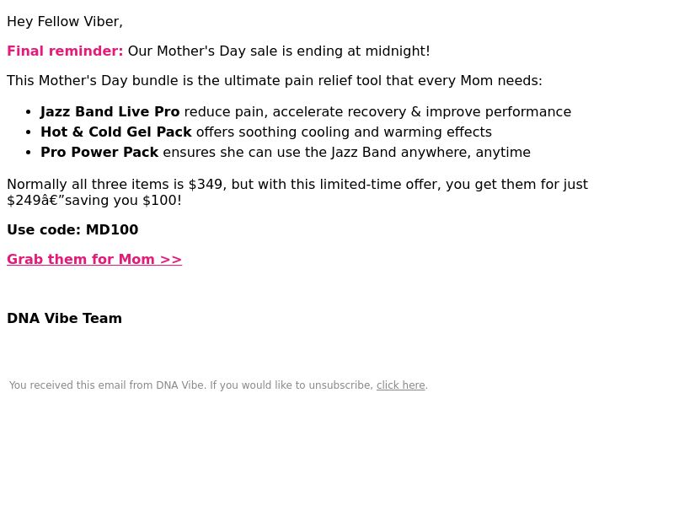Viewport: 674px width, 506px height.
Task: Click the bullet beside Pro Power Pack
Action: tap(29, 153)
